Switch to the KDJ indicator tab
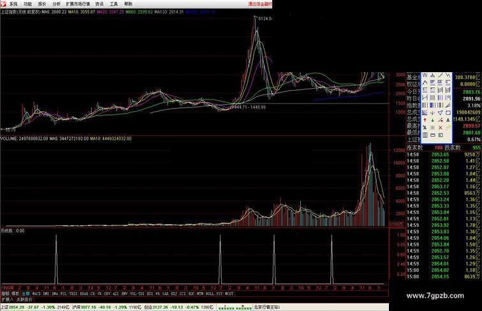Viewport: 482px width, 311px height. tap(174, 294)
